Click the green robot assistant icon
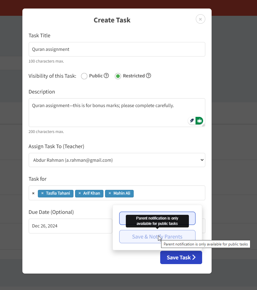 coord(199,121)
